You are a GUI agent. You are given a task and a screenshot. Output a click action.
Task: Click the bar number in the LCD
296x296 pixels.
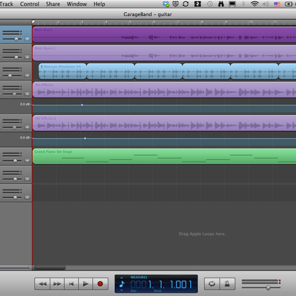[142, 284]
